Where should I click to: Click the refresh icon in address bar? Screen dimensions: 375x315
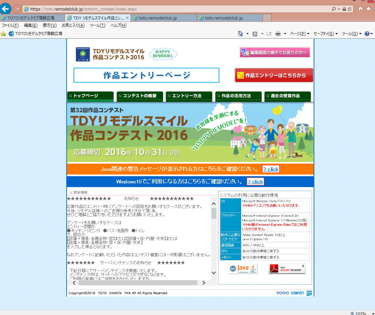pos(350,9)
